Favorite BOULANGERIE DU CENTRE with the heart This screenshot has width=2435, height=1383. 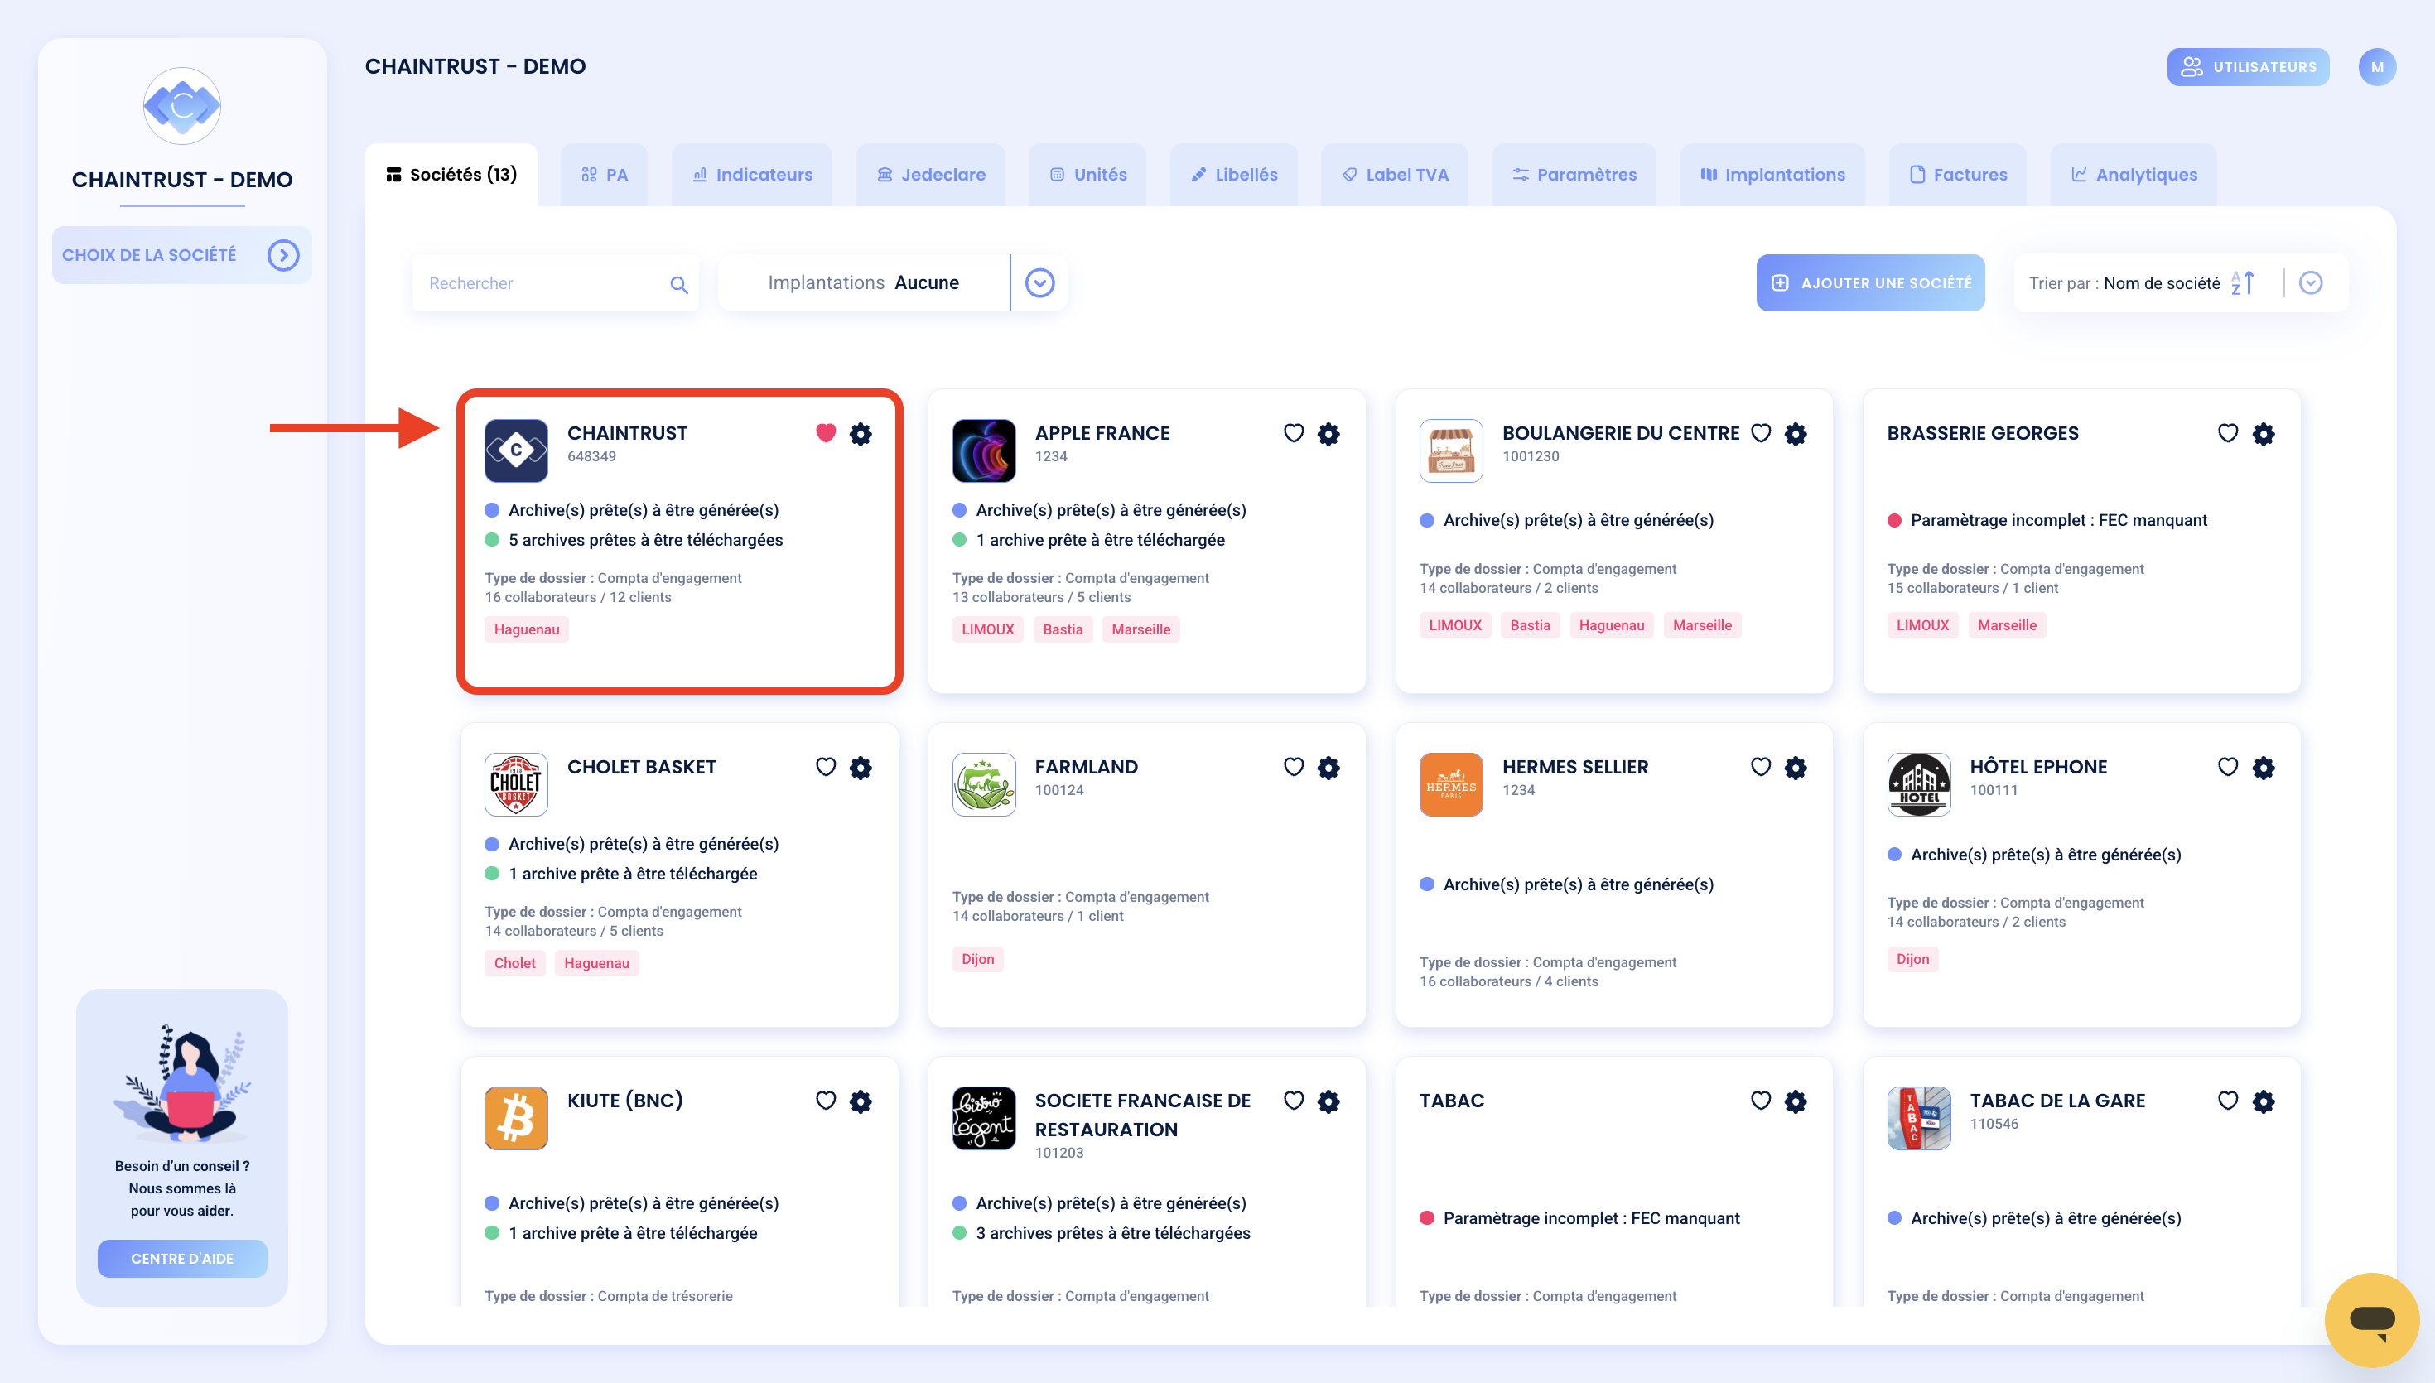[1761, 433]
